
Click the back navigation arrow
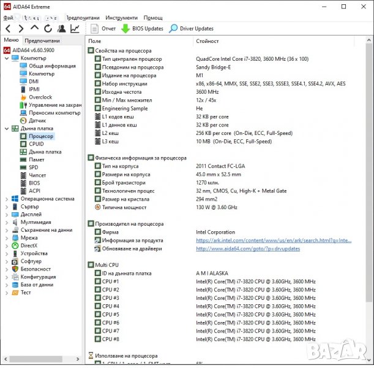(8, 28)
